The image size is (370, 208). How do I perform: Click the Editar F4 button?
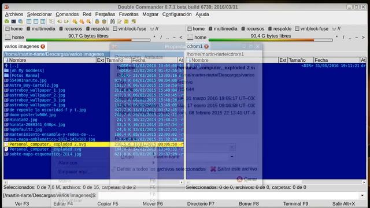(x=63, y=204)
